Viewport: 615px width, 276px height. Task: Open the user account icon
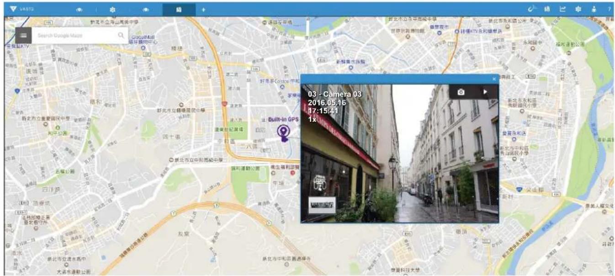594,9
